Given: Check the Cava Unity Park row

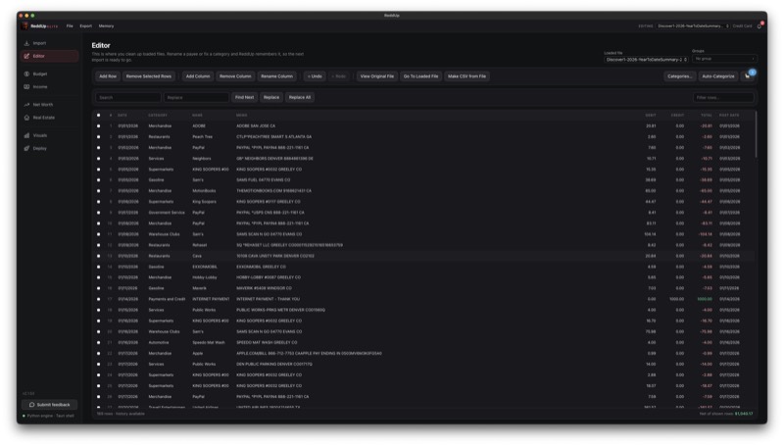Looking at the screenshot, I should 99,256.
